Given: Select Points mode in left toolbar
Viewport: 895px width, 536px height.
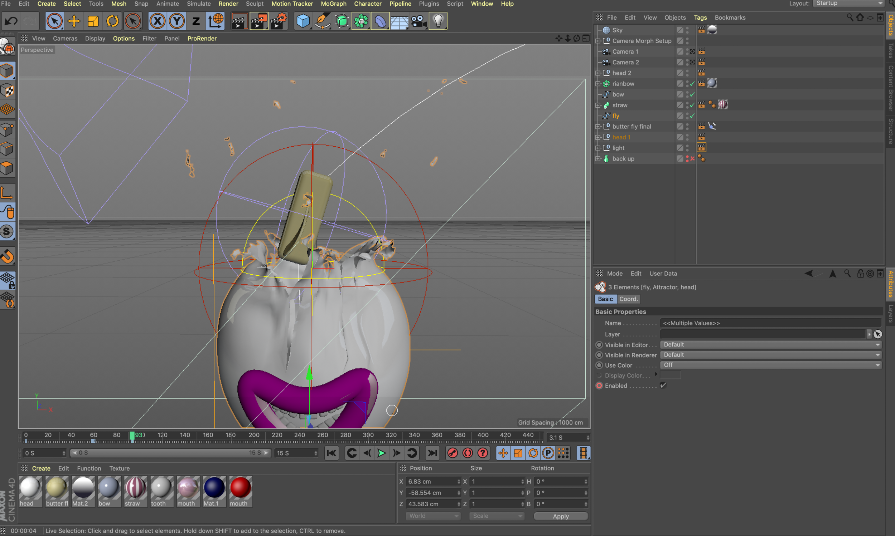Looking at the screenshot, I should tap(8, 130).
